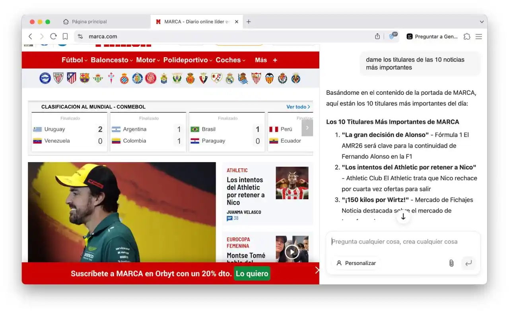
Task: Dismiss the Orbyt subscription banner
Action: (x=317, y=270)
